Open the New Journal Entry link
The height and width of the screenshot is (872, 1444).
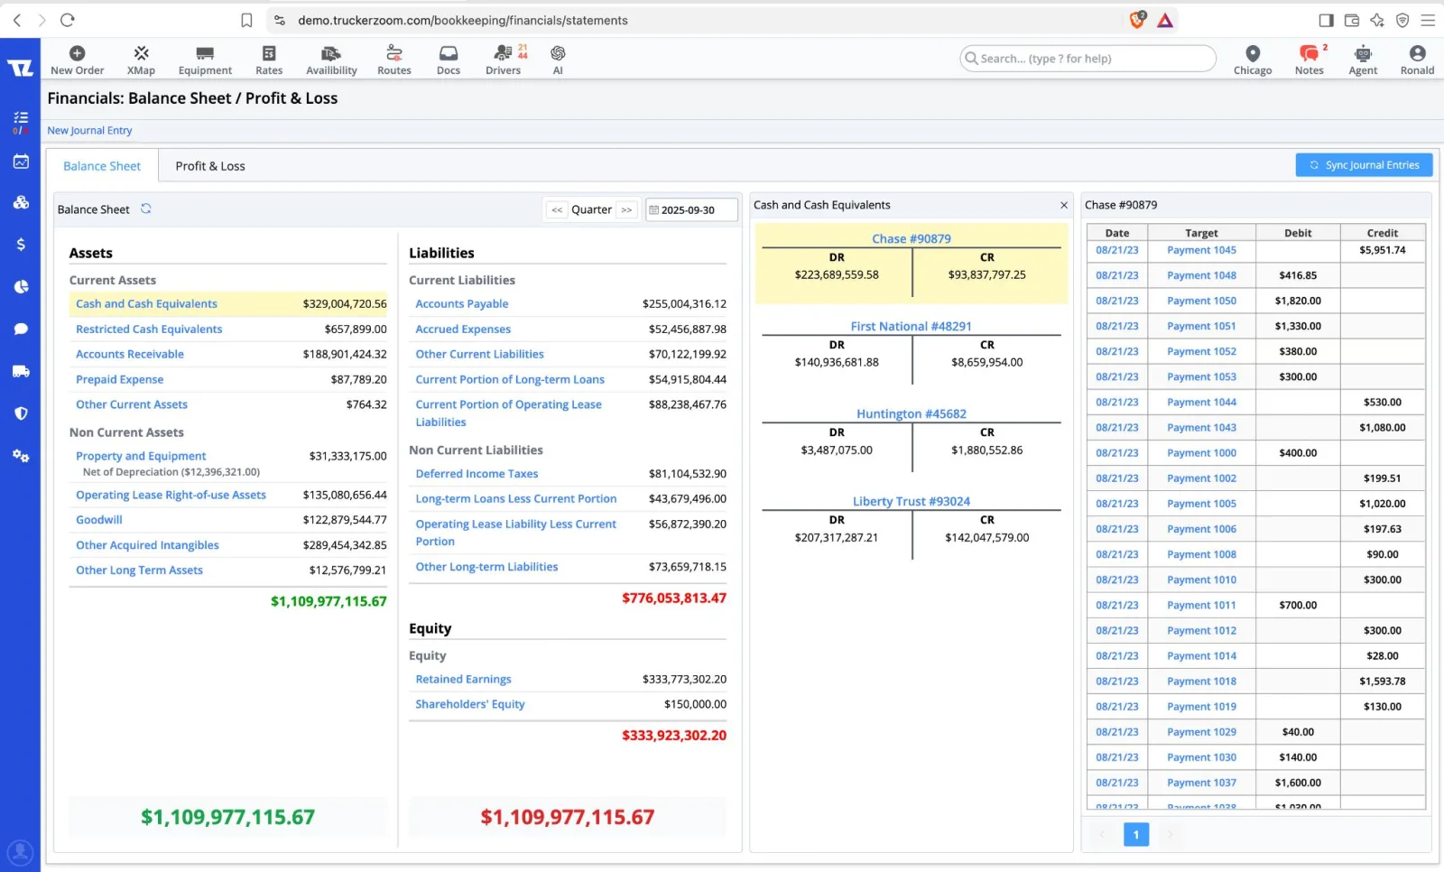pos(89,130)
